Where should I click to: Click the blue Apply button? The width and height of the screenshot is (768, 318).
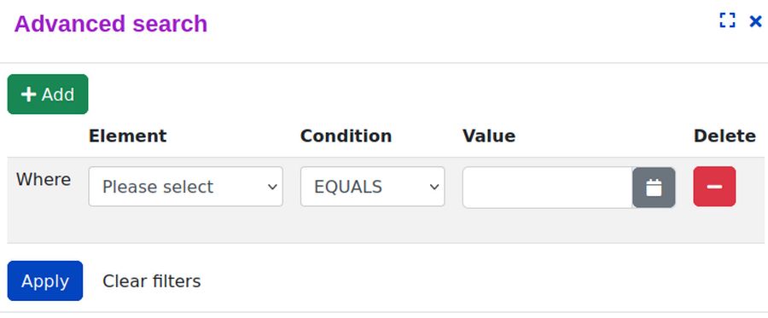(x=45, y=280)
